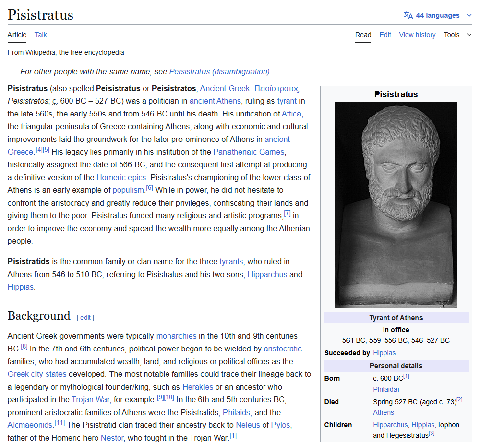Click the Trojan War link
This screenshot has height=442, width=480.
pos(91,399)
